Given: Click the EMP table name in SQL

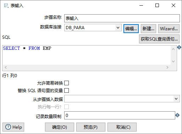Looking at the screenshot, I should (x=47, y=48).
